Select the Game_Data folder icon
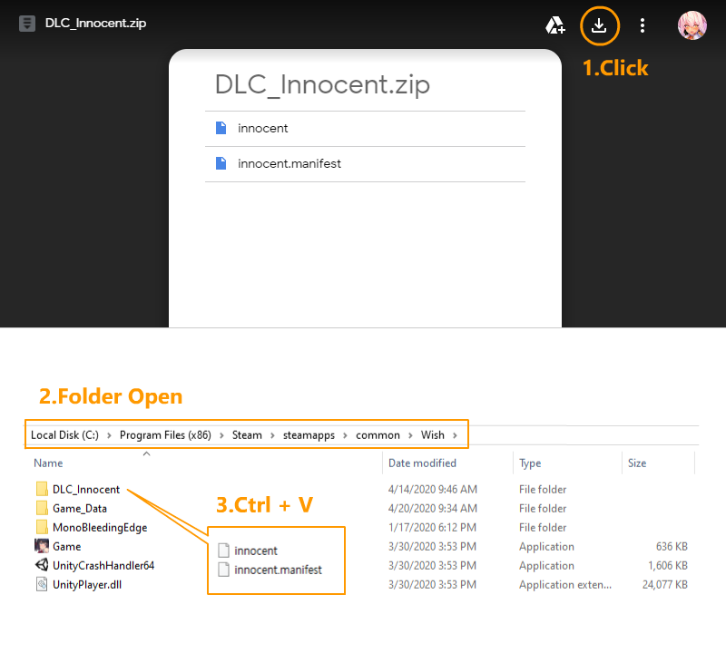The image size is (726, 653). (x=42, y=508)
